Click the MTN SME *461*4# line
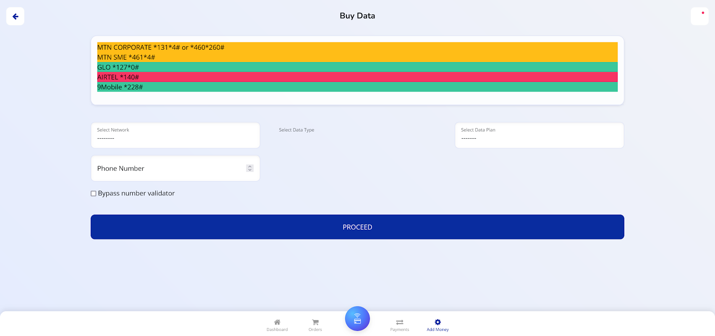Screen dimensions: 715x336 click(357, 57)
